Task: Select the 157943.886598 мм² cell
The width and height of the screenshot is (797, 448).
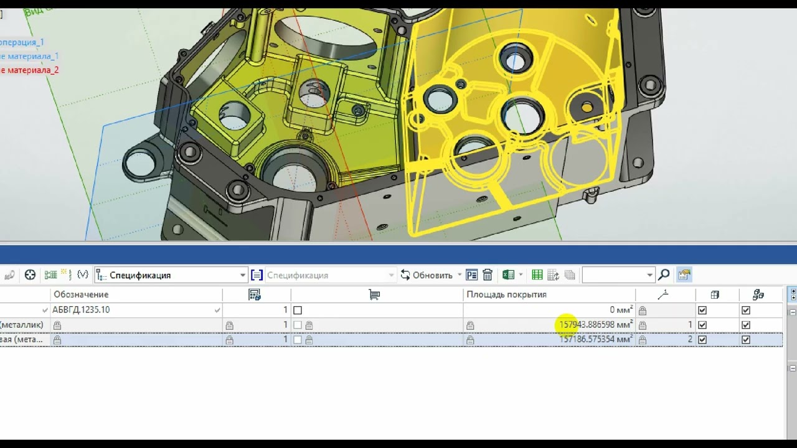Action: tap(549, 325)
